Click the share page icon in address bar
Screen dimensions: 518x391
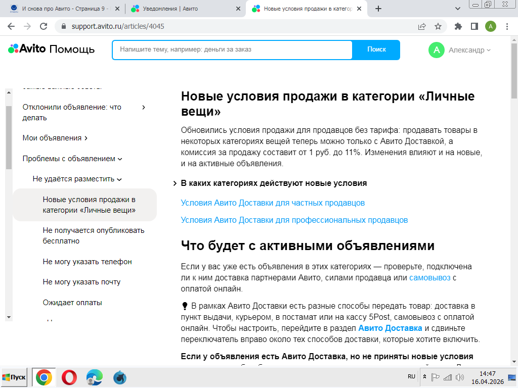coord(422,26)
